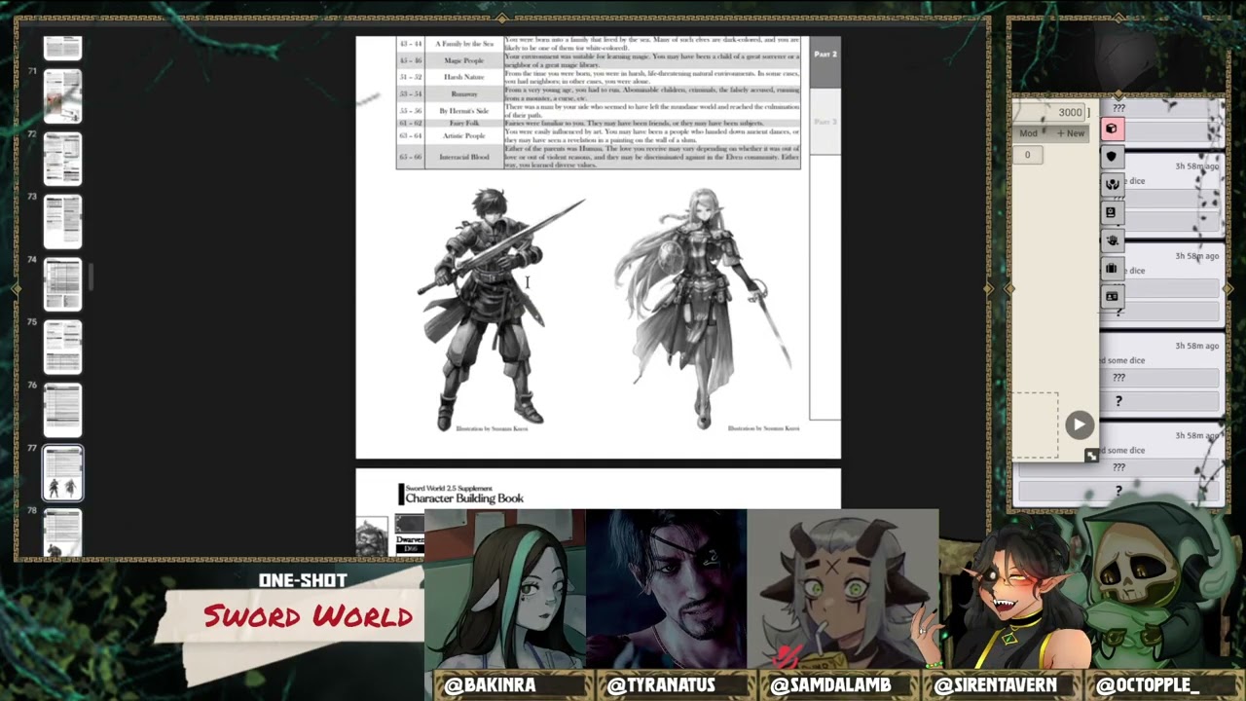Click the 'Harsh Nature' table row
This screenshot has width=1246, height=701.
click(599, 77)
